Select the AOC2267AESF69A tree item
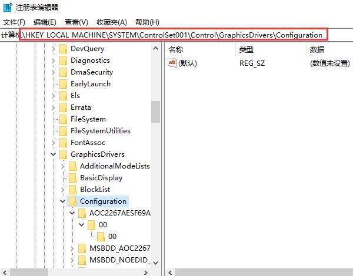This screenshot has width=353, height=276. coord(120,213)
